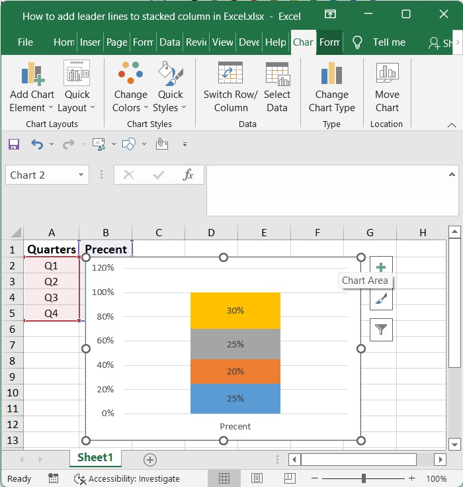Screen dimensions: 463x487
Task: Select the yellow 30% chart segment
Action: [235, 310]
